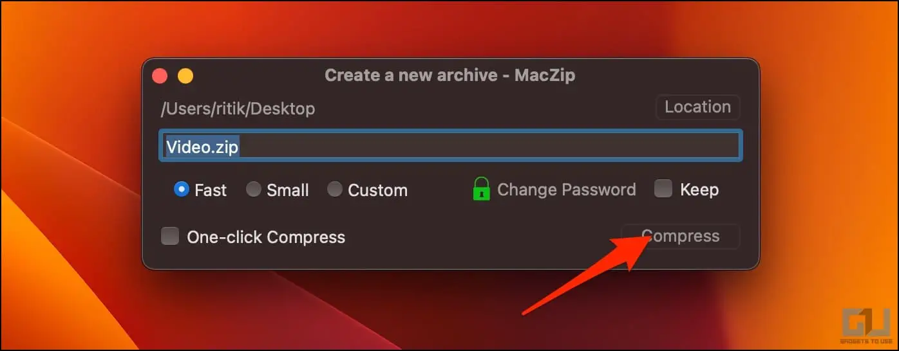
Task: Click the Keep label text
Action: (x=699, y=190)
